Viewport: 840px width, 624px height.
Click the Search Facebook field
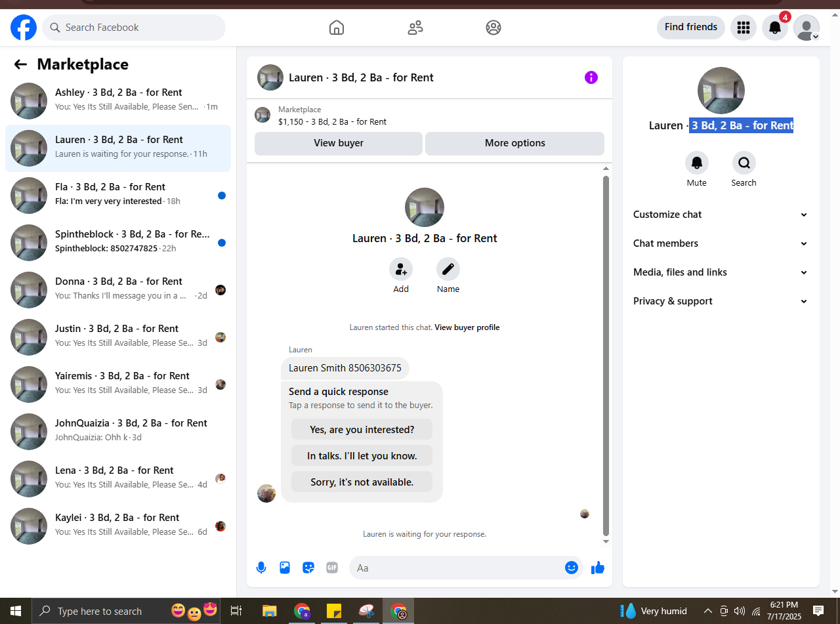[134, 28]
